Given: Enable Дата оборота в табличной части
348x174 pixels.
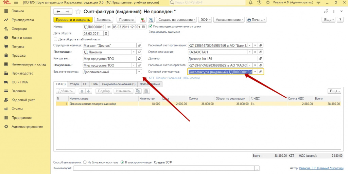Looking at the screenshot, I should (55, 39).
